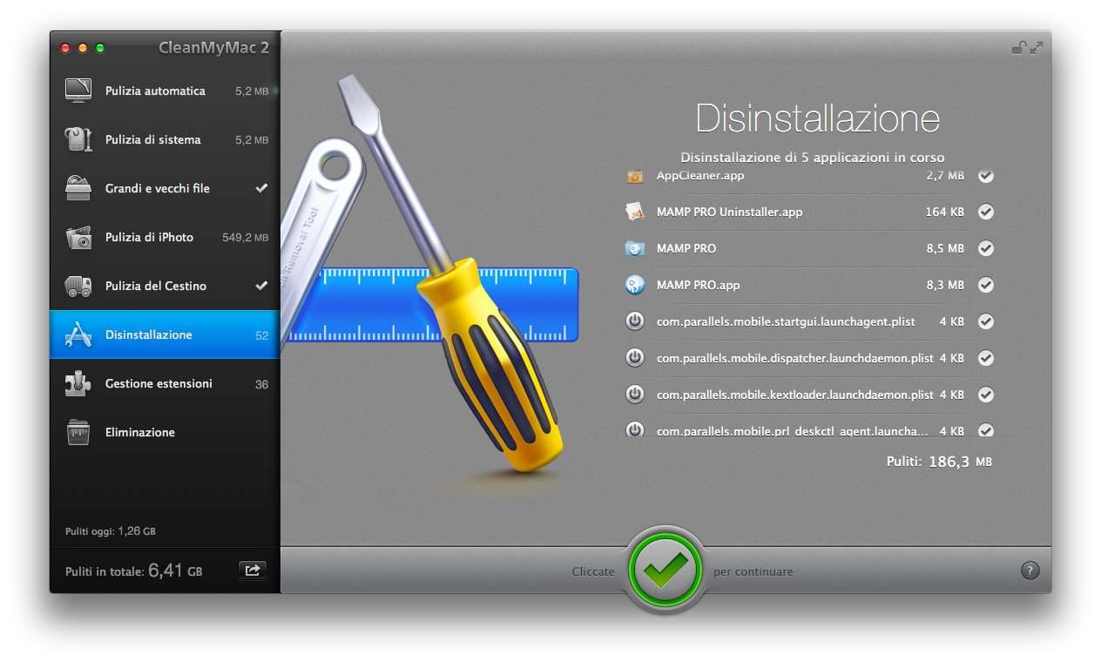The width and height of the screenshot is (1101, 662).
Task: Click the checkmark beside Grandi e vecchi file
Action: coord(261,188)
